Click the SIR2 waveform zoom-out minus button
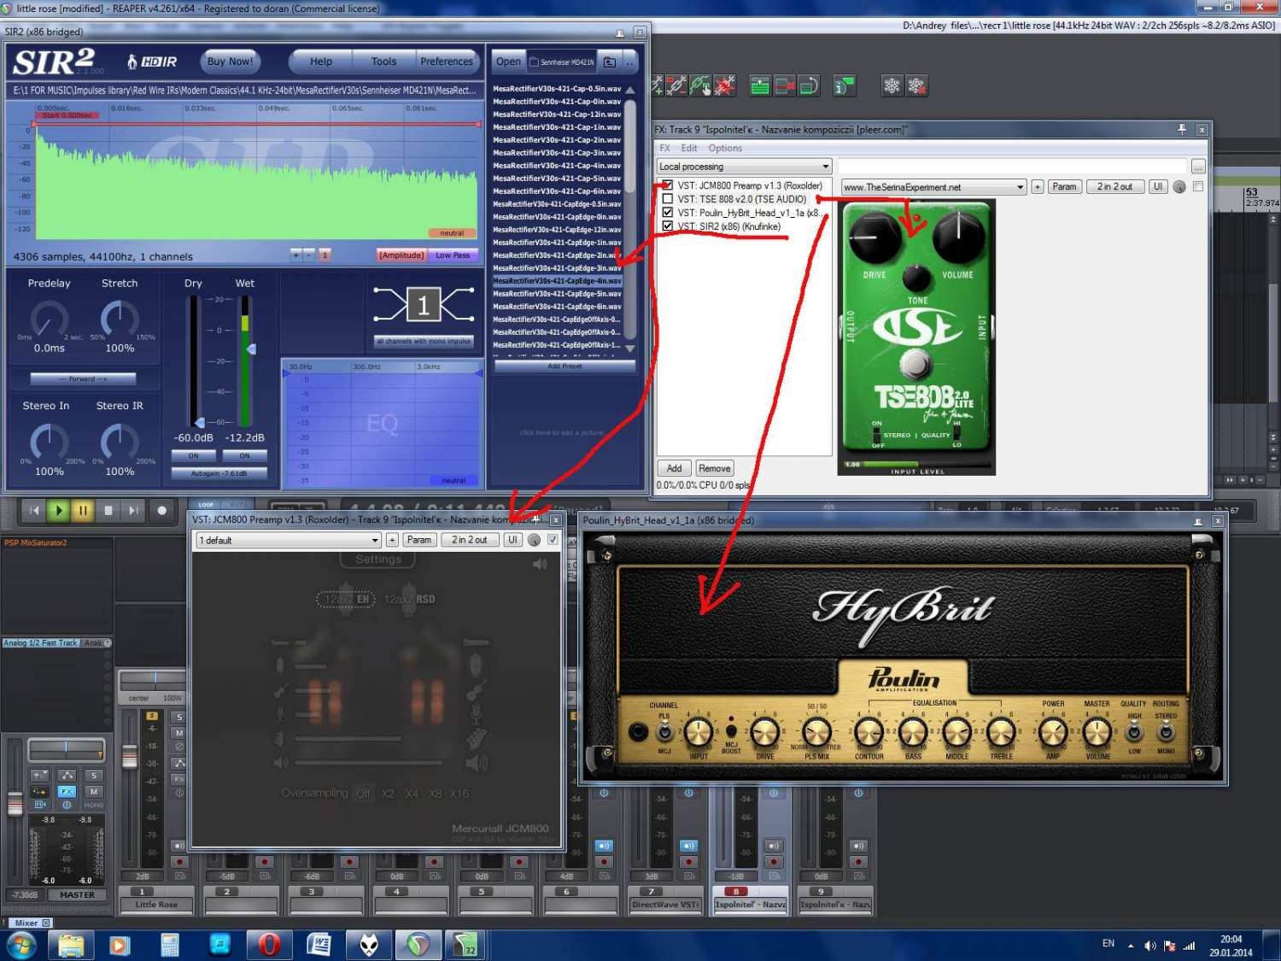The image size is (1281, 961). coord(309,255)
